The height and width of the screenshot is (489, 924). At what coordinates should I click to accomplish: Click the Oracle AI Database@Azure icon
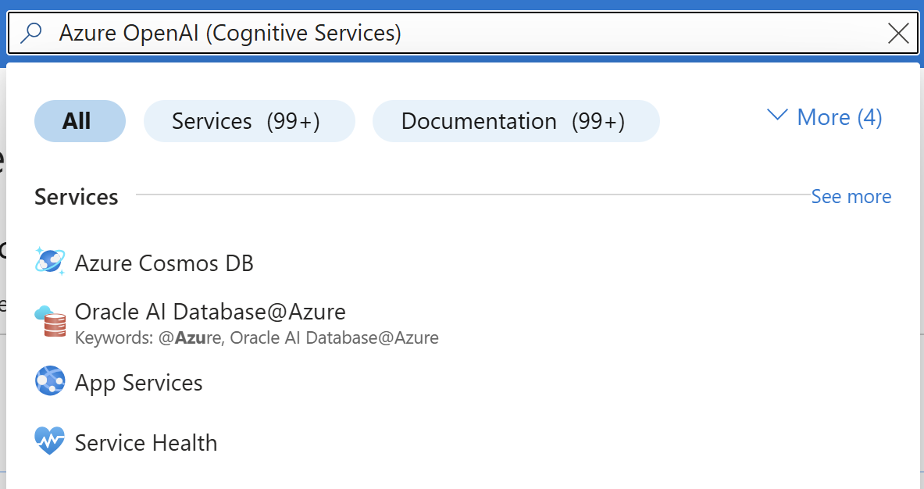point(50,322)
